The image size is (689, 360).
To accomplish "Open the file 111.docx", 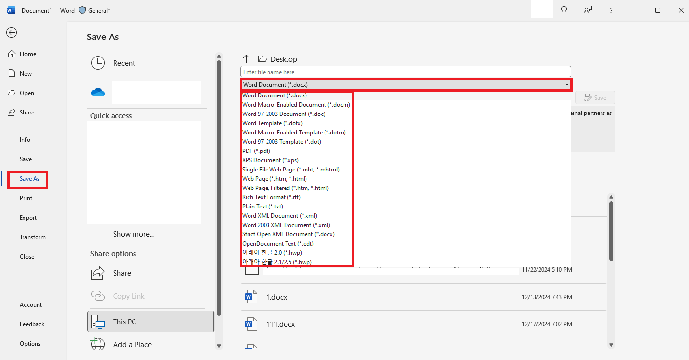I will pos(280,324).
